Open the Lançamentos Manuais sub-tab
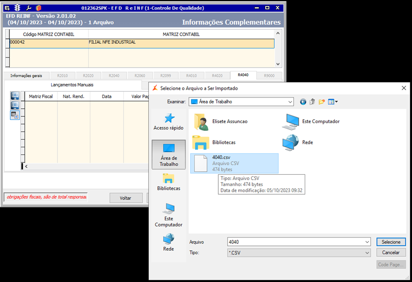 click(72, 85)
